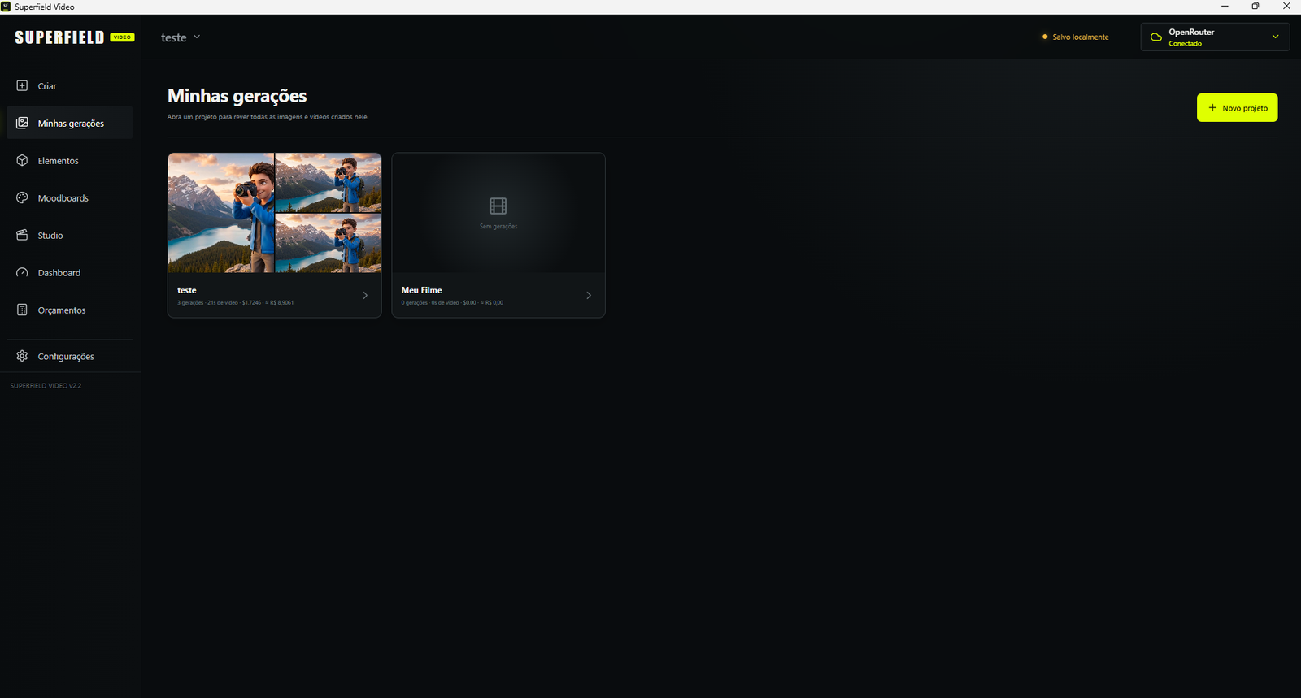Image resolution: width=1301 pixels, height=698 pixels.
Task: Click the Superfield Video logo
Action: (75, 37)
